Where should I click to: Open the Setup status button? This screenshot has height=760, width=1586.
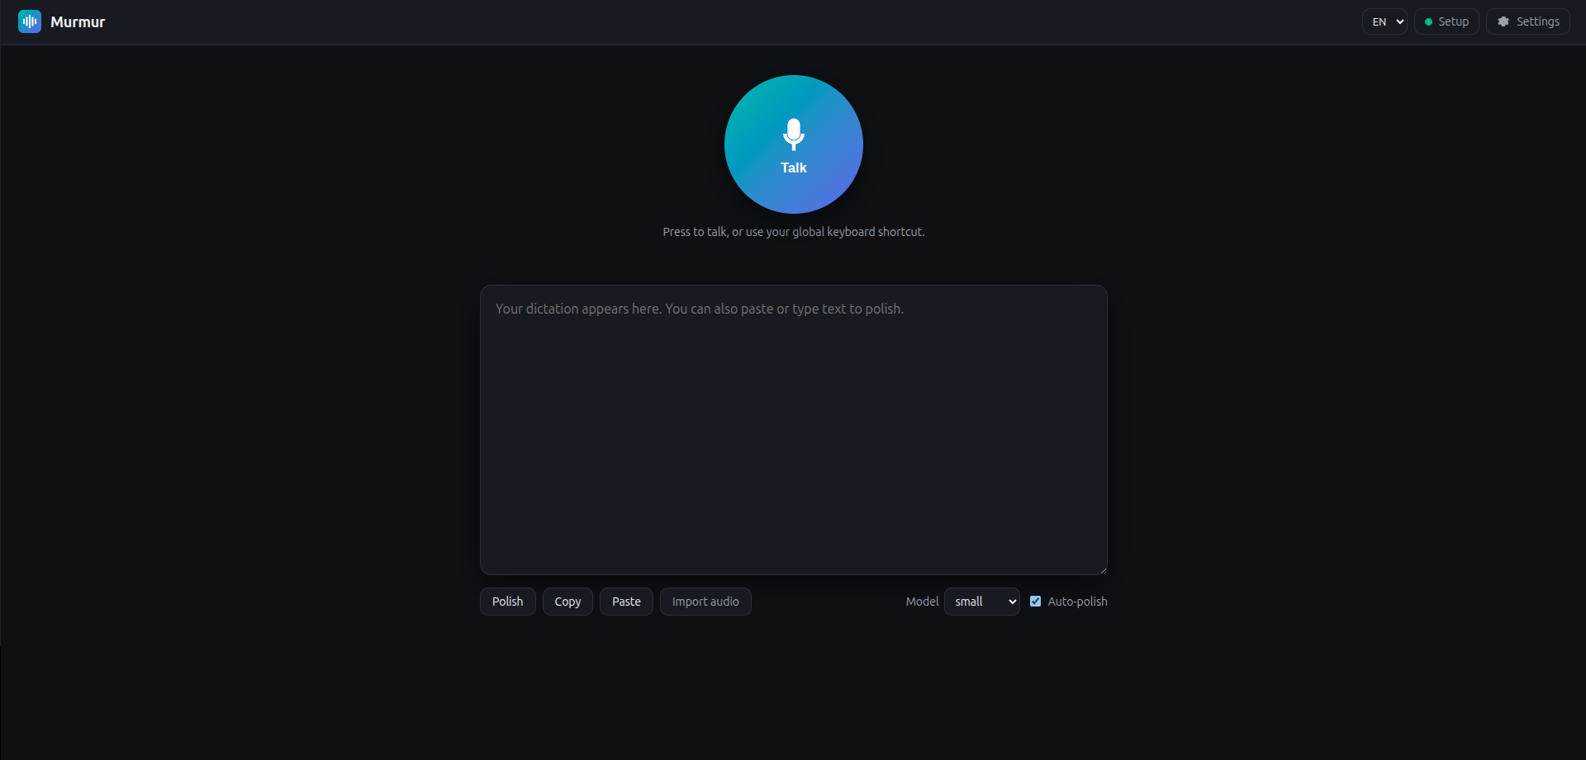(x=1446, y=21)
